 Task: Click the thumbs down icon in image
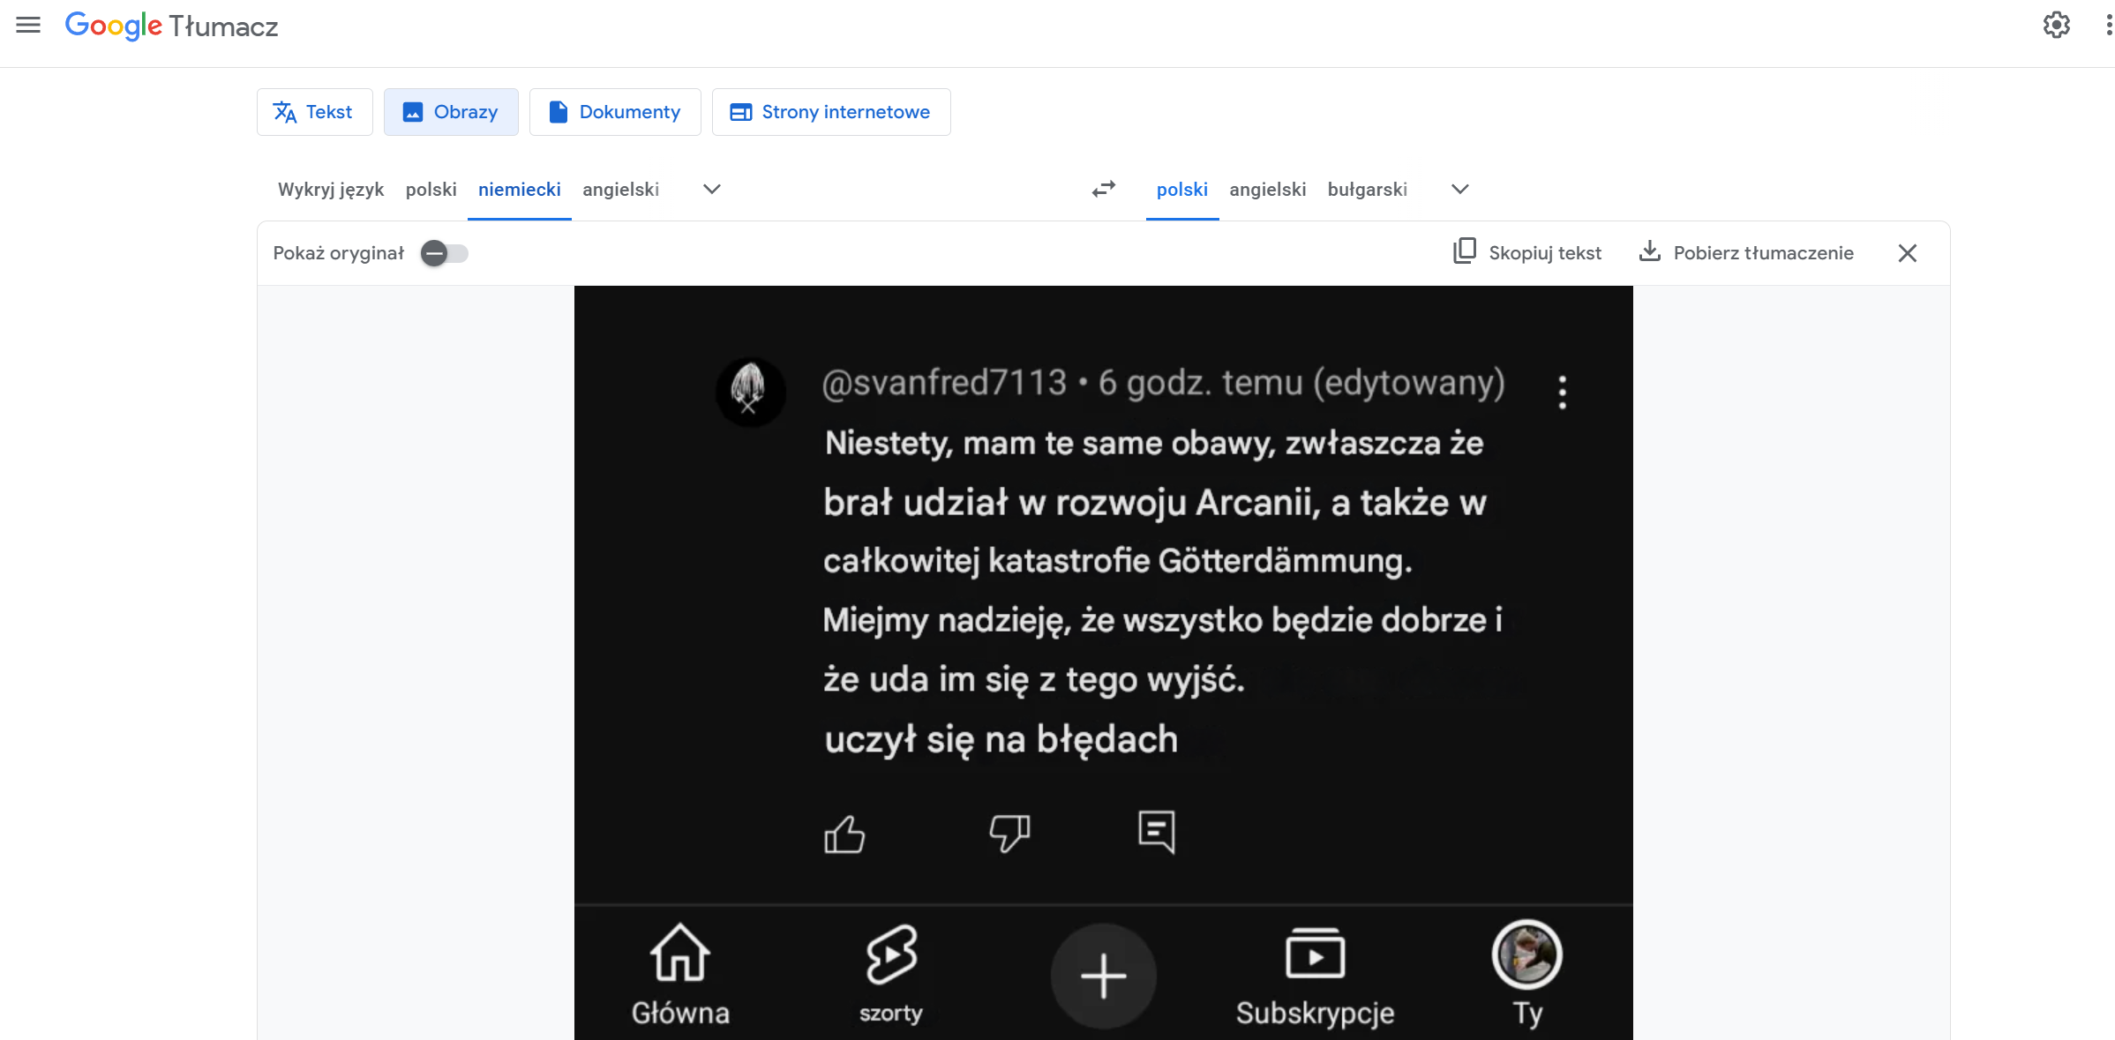[1009, 833]
